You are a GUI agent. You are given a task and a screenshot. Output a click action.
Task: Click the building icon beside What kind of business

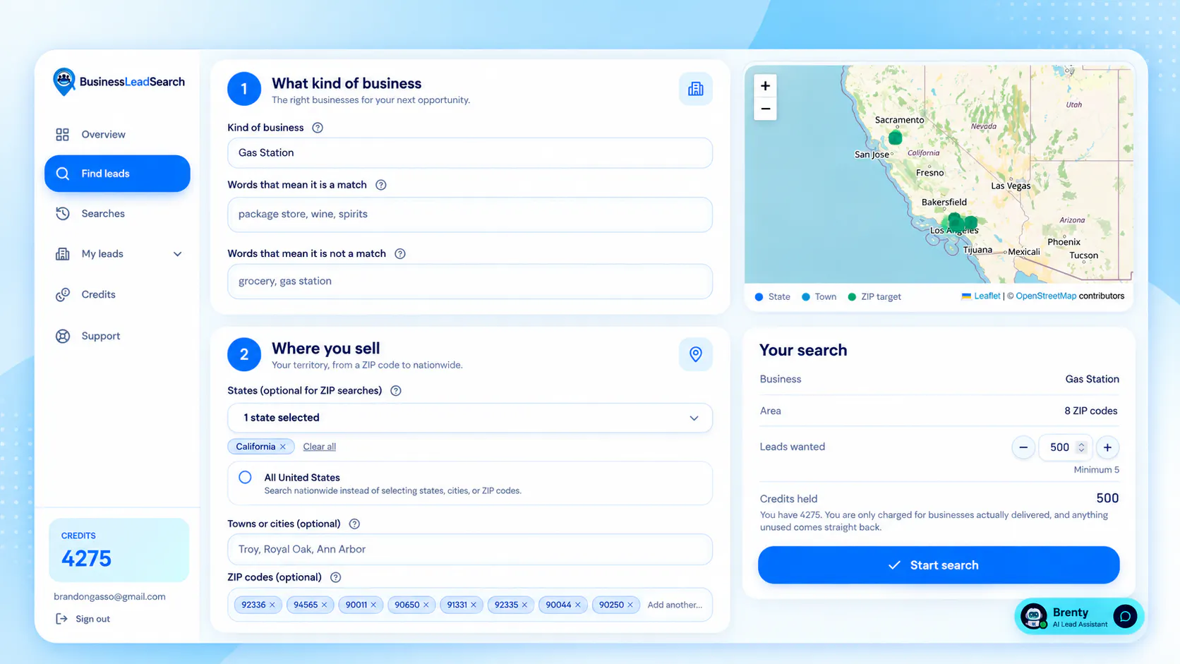click(x=695, y=89)
